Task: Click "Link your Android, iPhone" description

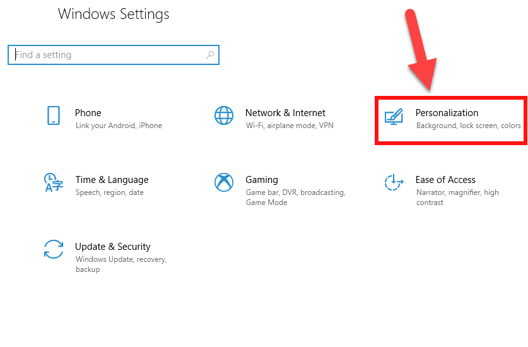Action: (x=119, y=126)
